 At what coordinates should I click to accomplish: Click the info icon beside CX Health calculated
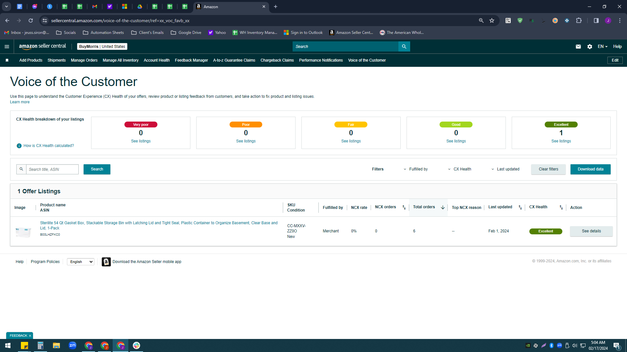[x=19, y=146]
